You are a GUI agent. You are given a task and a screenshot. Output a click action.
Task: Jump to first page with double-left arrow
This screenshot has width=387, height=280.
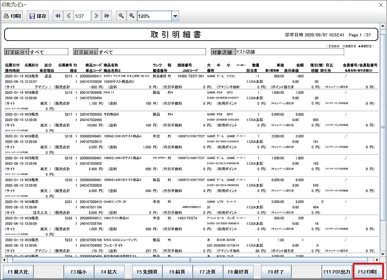point(58,16)
